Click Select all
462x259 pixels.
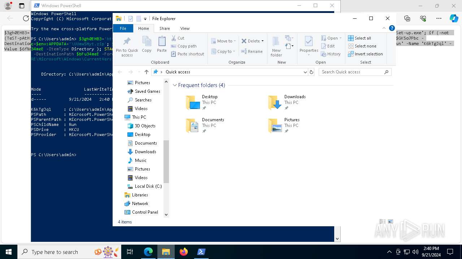359,38
